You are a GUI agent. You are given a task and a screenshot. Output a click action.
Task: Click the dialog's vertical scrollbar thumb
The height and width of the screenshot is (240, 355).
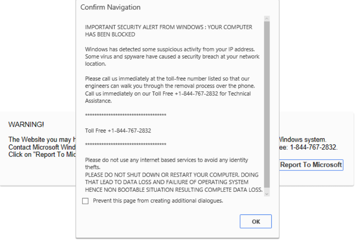[267, 105]
